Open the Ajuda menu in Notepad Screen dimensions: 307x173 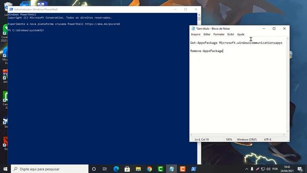click(241, 34)
